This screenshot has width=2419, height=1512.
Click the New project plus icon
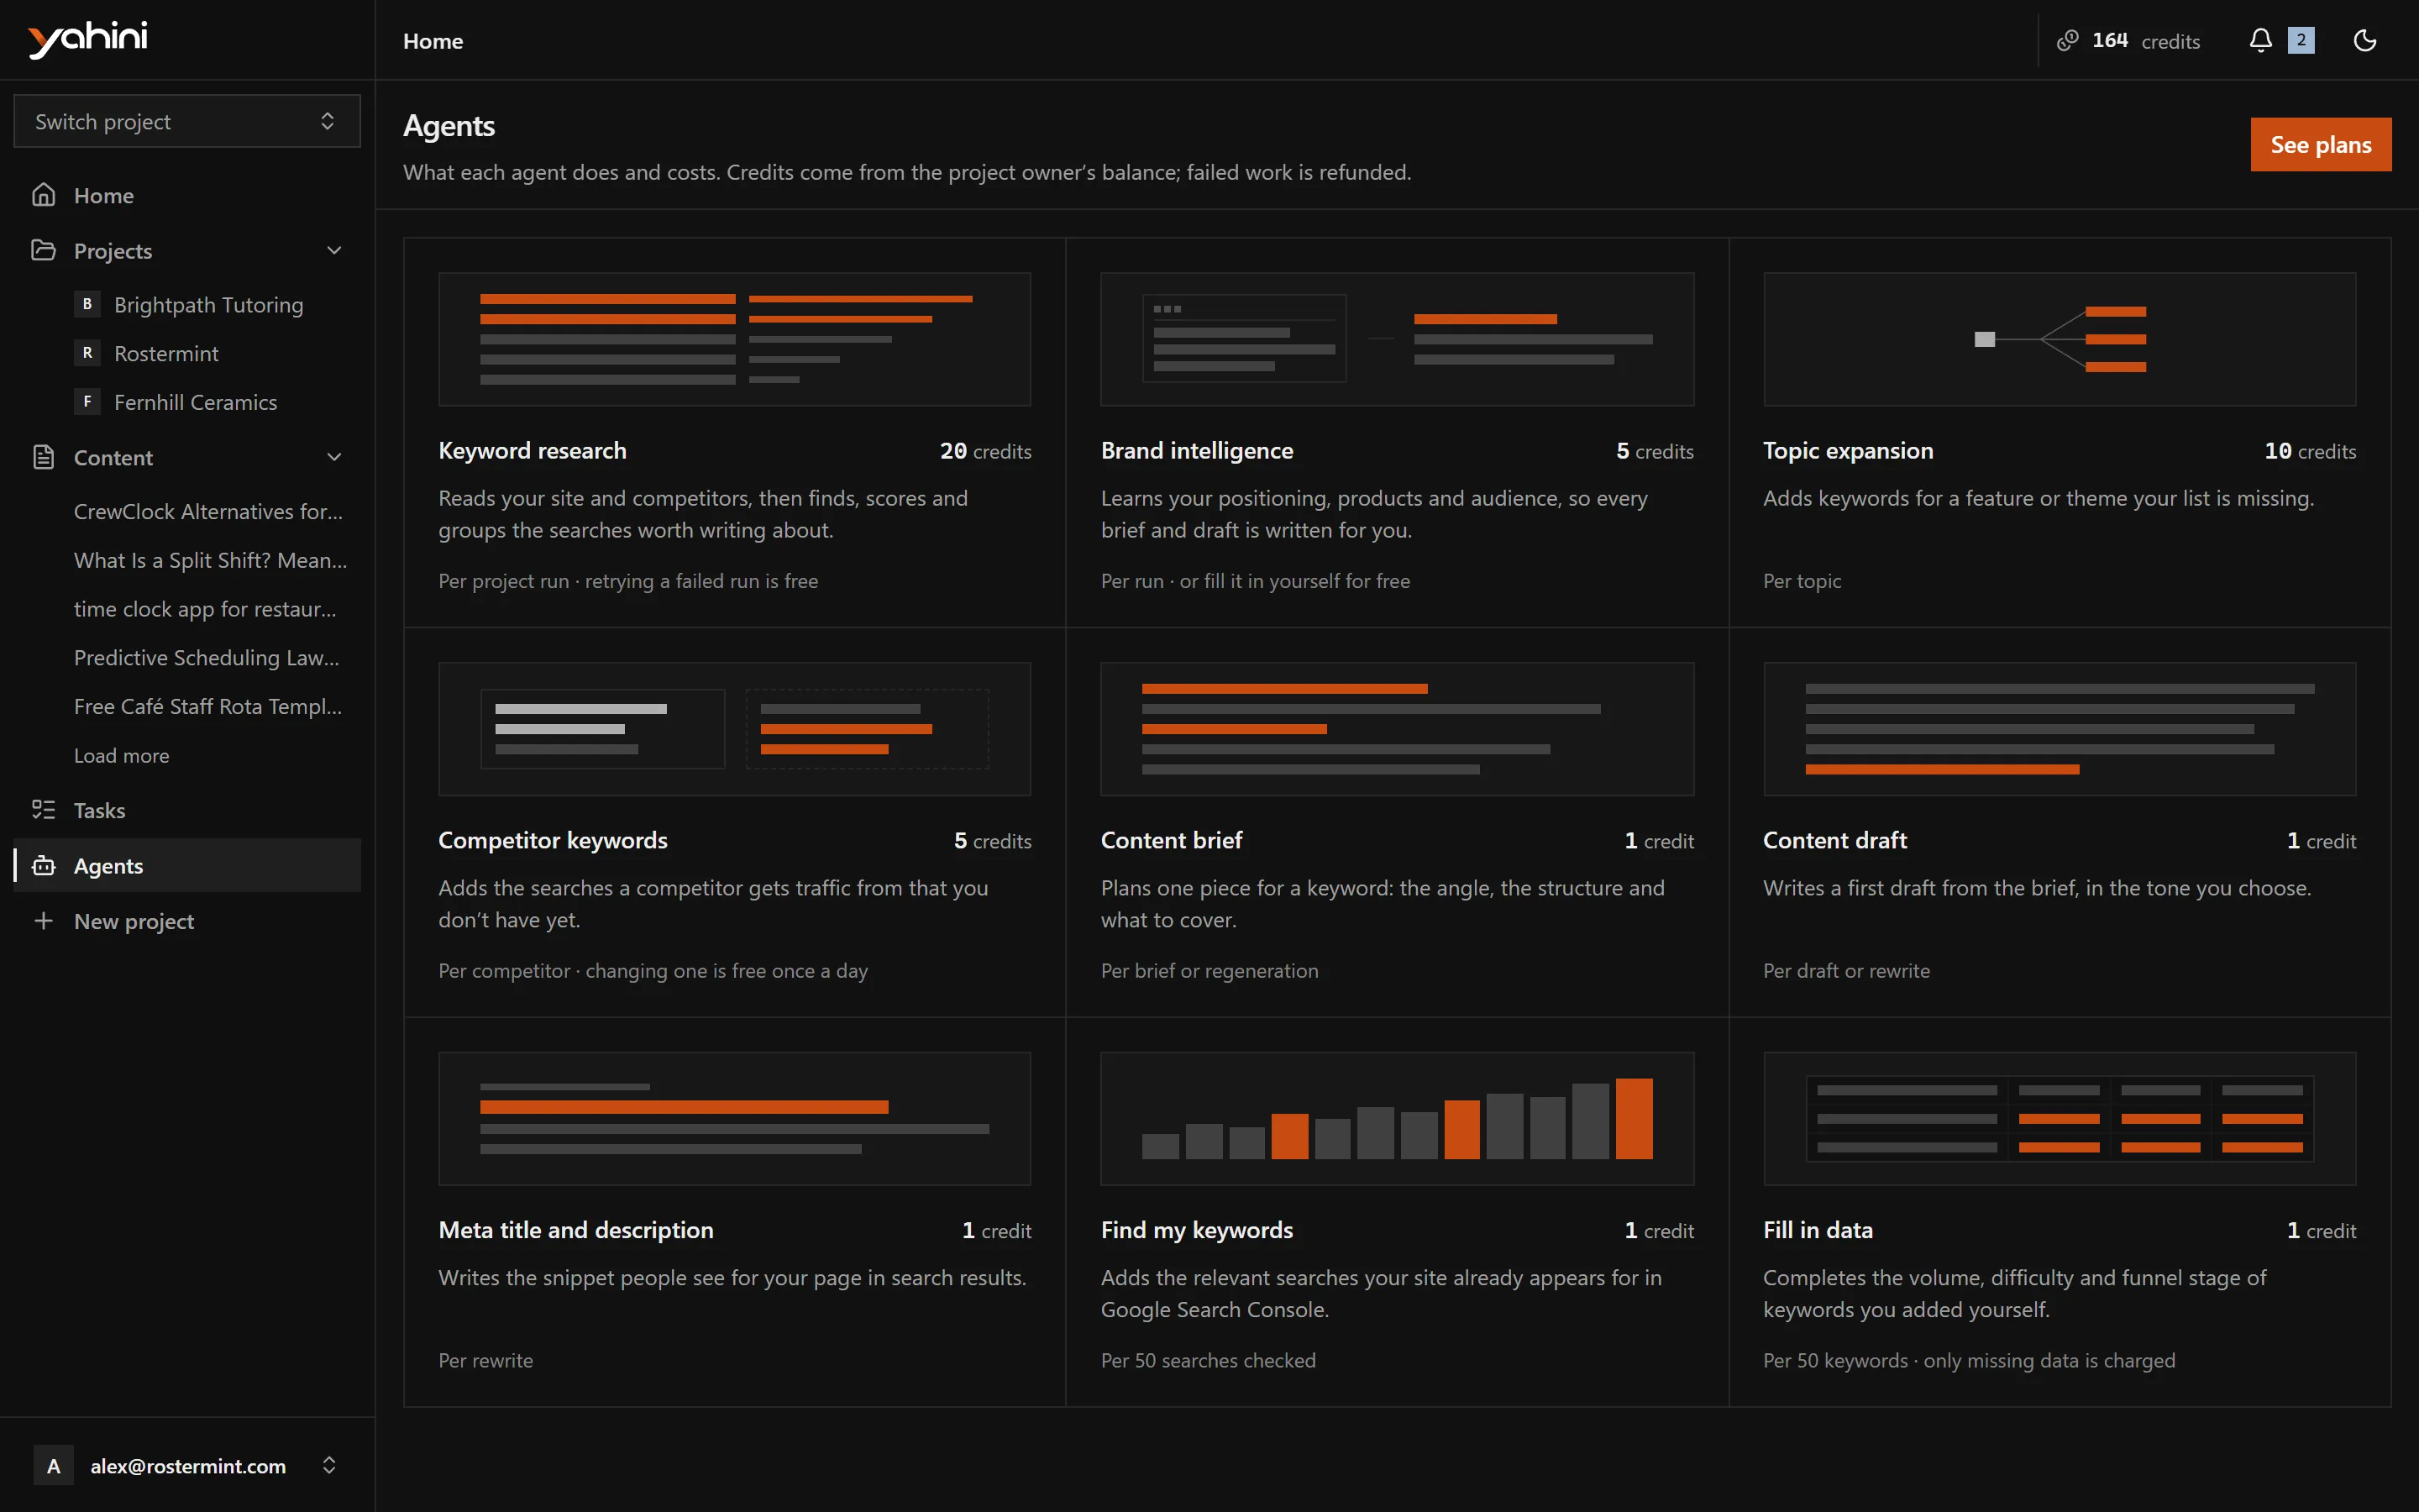point(43,920)
